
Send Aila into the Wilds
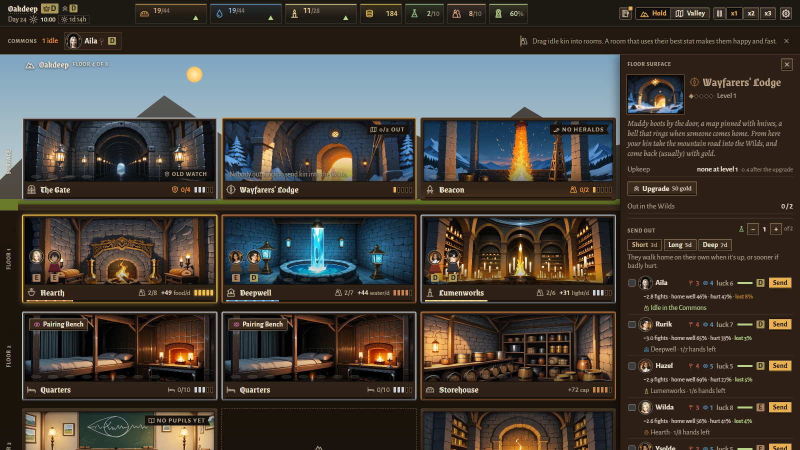pyautogui.click(x=780, y=283)
